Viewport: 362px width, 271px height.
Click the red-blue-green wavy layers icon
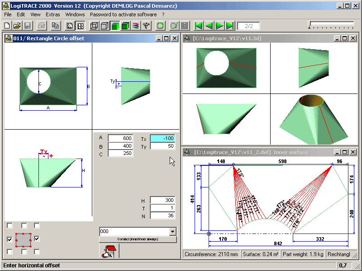click(x=136, y=26)
